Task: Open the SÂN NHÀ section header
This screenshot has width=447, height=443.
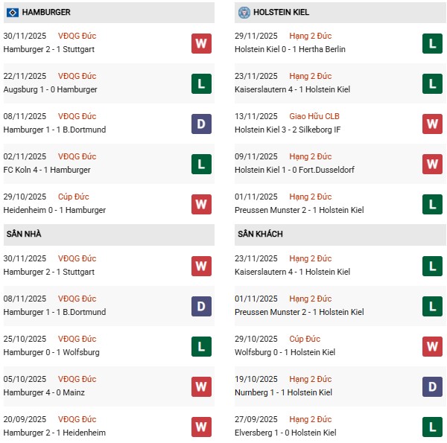Action: [24, 234]
